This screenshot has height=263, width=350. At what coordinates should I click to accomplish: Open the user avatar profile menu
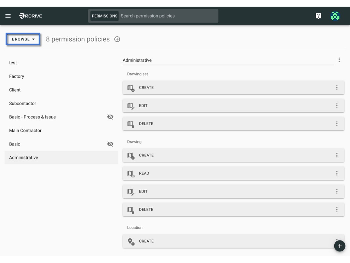(x=335, y=16)
